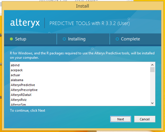The width and height of the screenshot is (165, 132).
Task: Select the Installing step tab
Action: point(83,39)
